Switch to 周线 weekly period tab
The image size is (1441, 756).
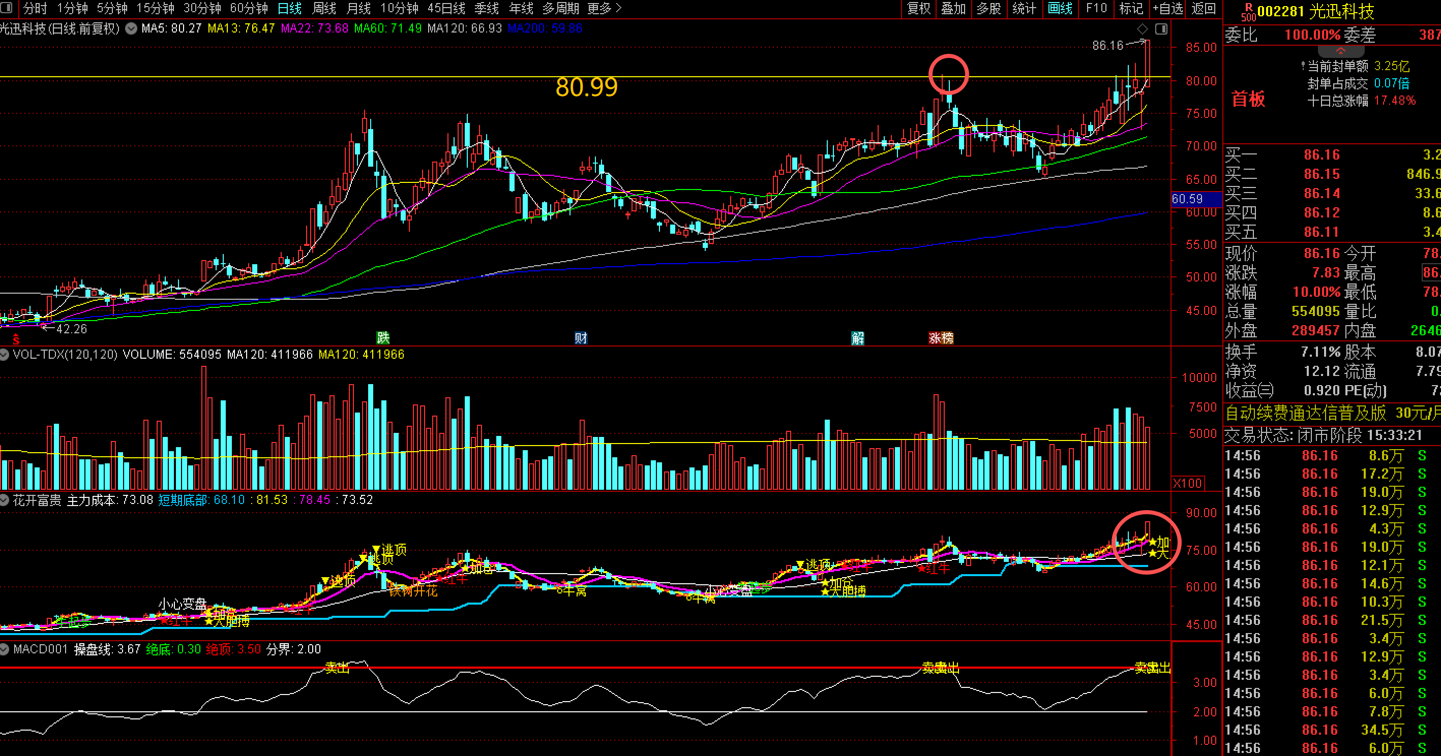pos(324,8)
